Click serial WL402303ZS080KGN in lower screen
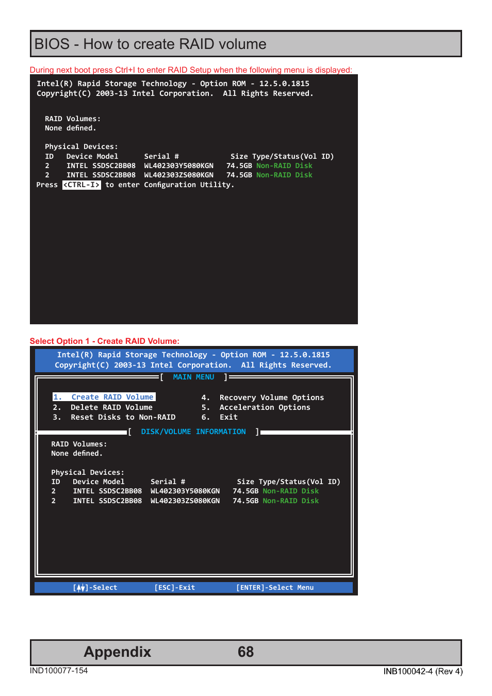This screenshot has width=492, height=696. pyautogui.click(x=185, y=501)
